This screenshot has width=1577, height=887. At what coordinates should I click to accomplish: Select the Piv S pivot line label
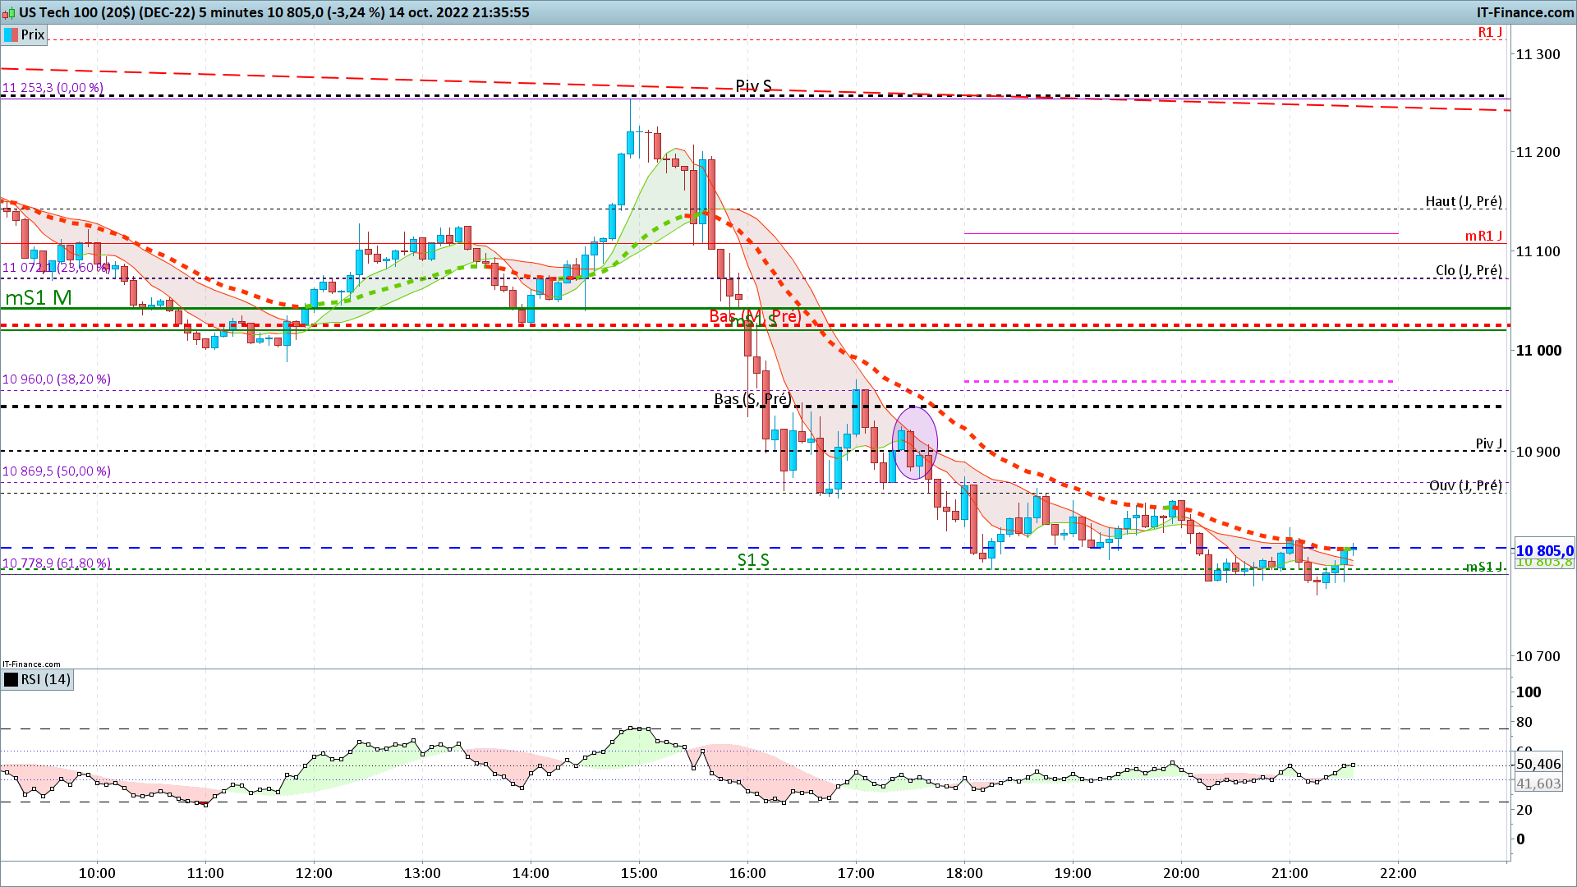[x=753, y=86]
